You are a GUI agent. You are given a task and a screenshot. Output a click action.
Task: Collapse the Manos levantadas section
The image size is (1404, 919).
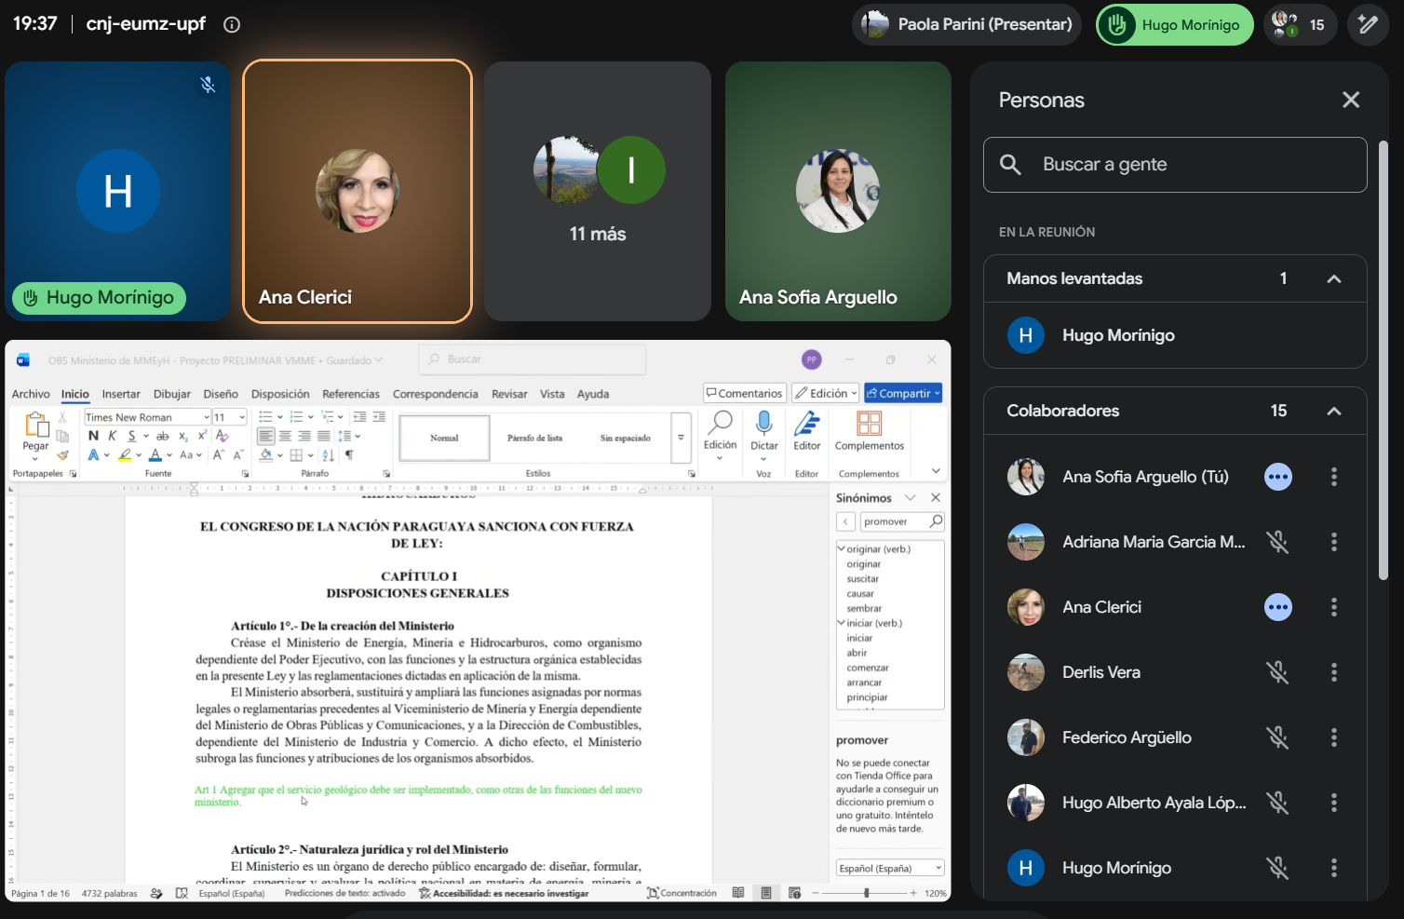click(1334, 278)
